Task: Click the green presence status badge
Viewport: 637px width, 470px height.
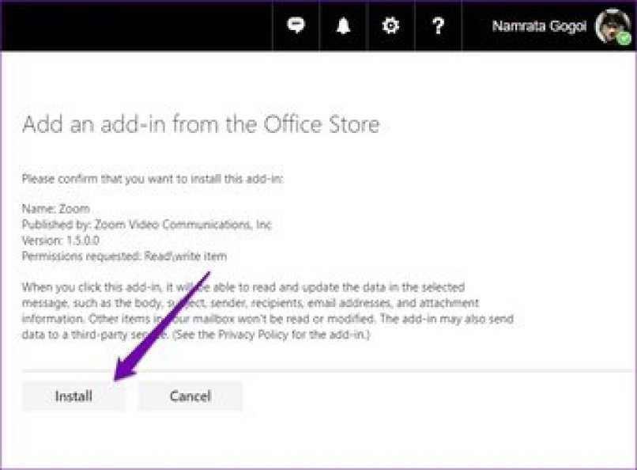Action: [624, 38]
